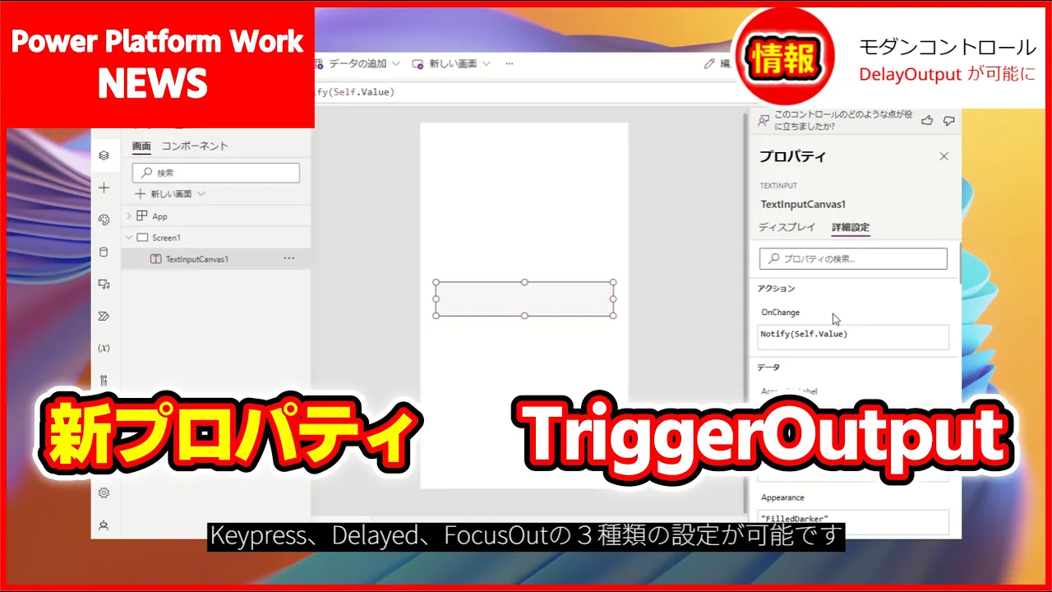Switch to the 画面 tab

[x=141, y=146]
